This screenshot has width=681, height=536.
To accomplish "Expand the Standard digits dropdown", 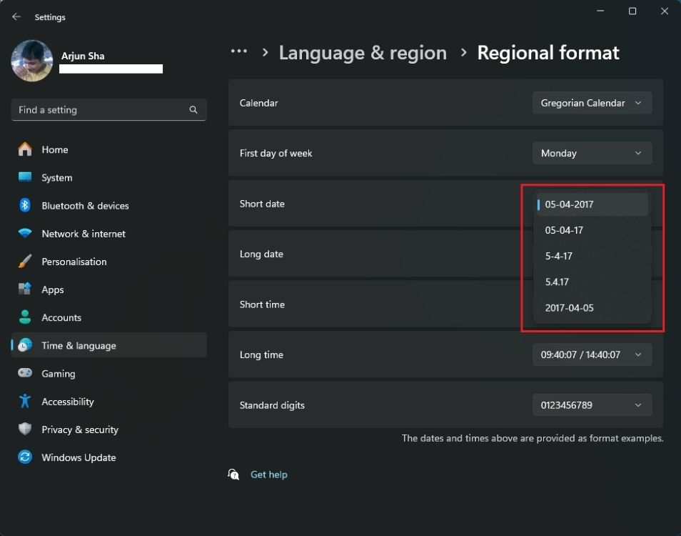I will click(x=592, y=405).
